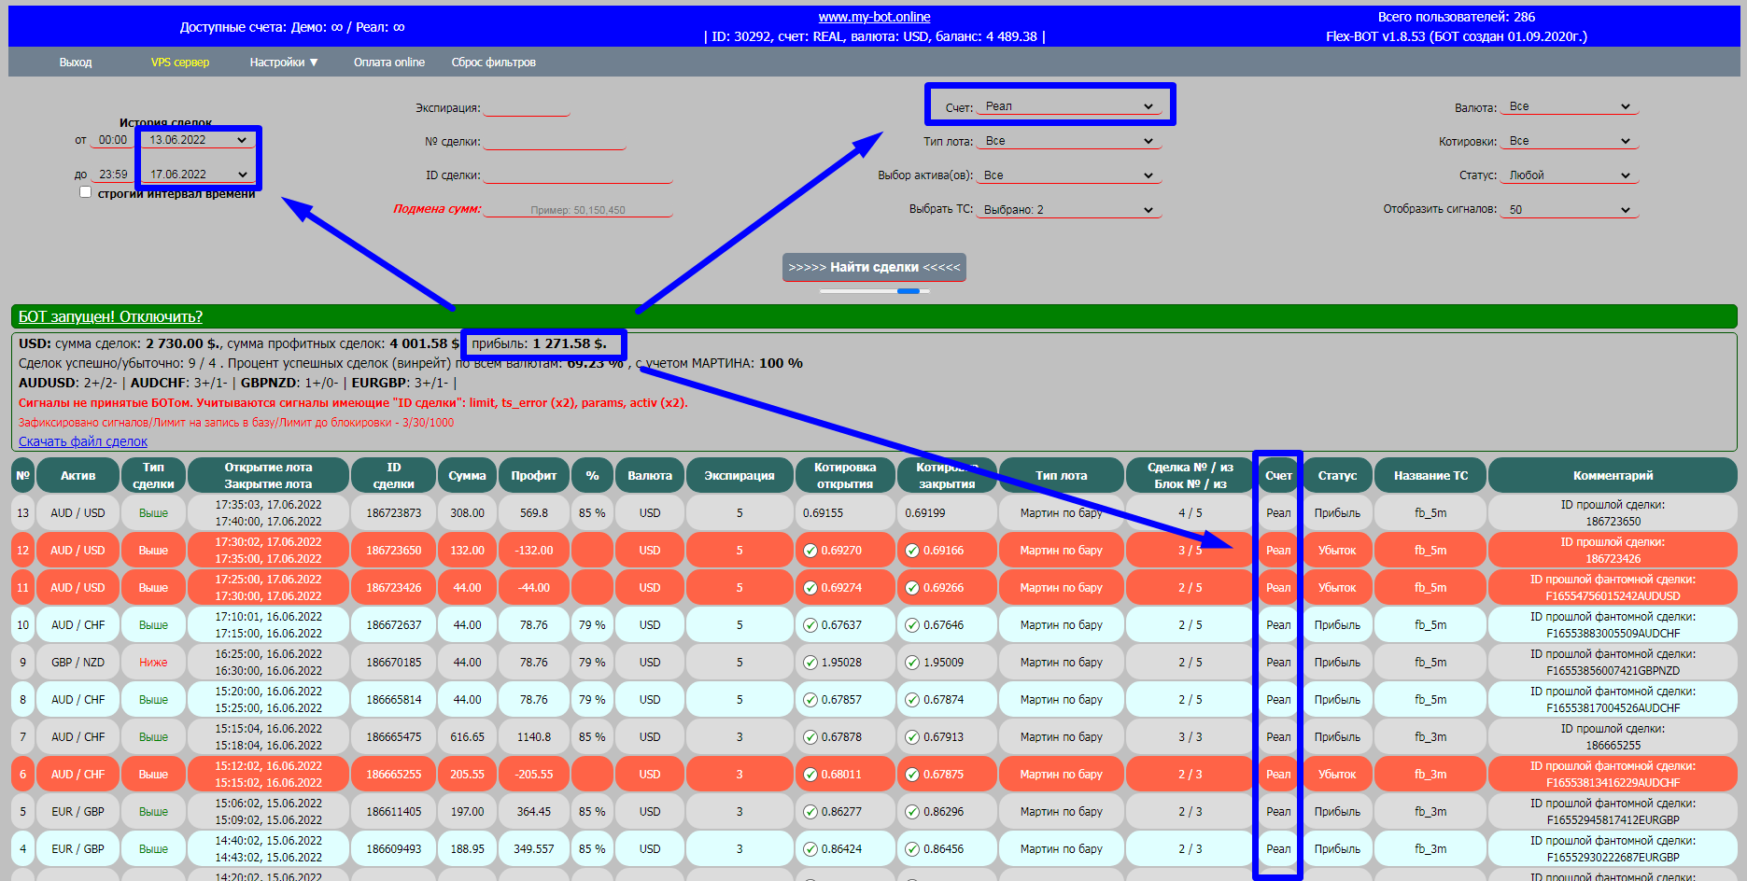Click the Название ТС column header
The height and width of the screenshot is (881, 1747).
coord(1430,475)
